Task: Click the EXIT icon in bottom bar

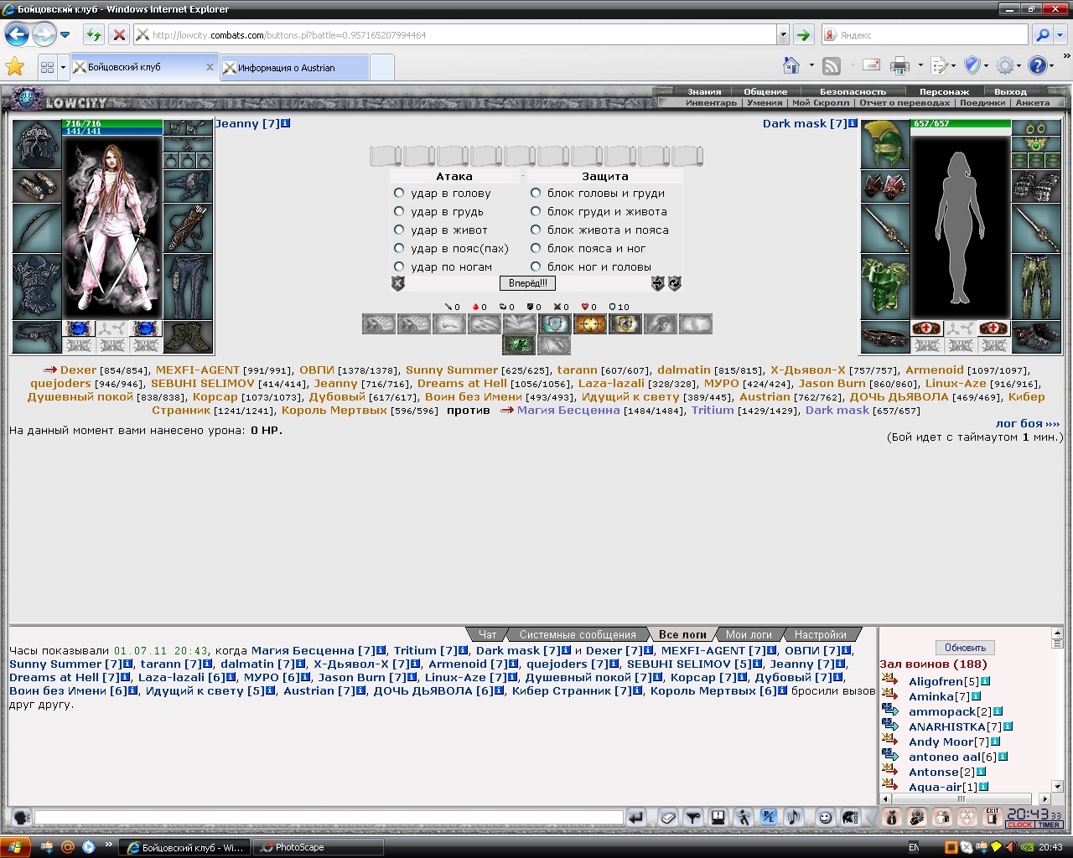Action: pyautogui.click(x=993, y=817)
